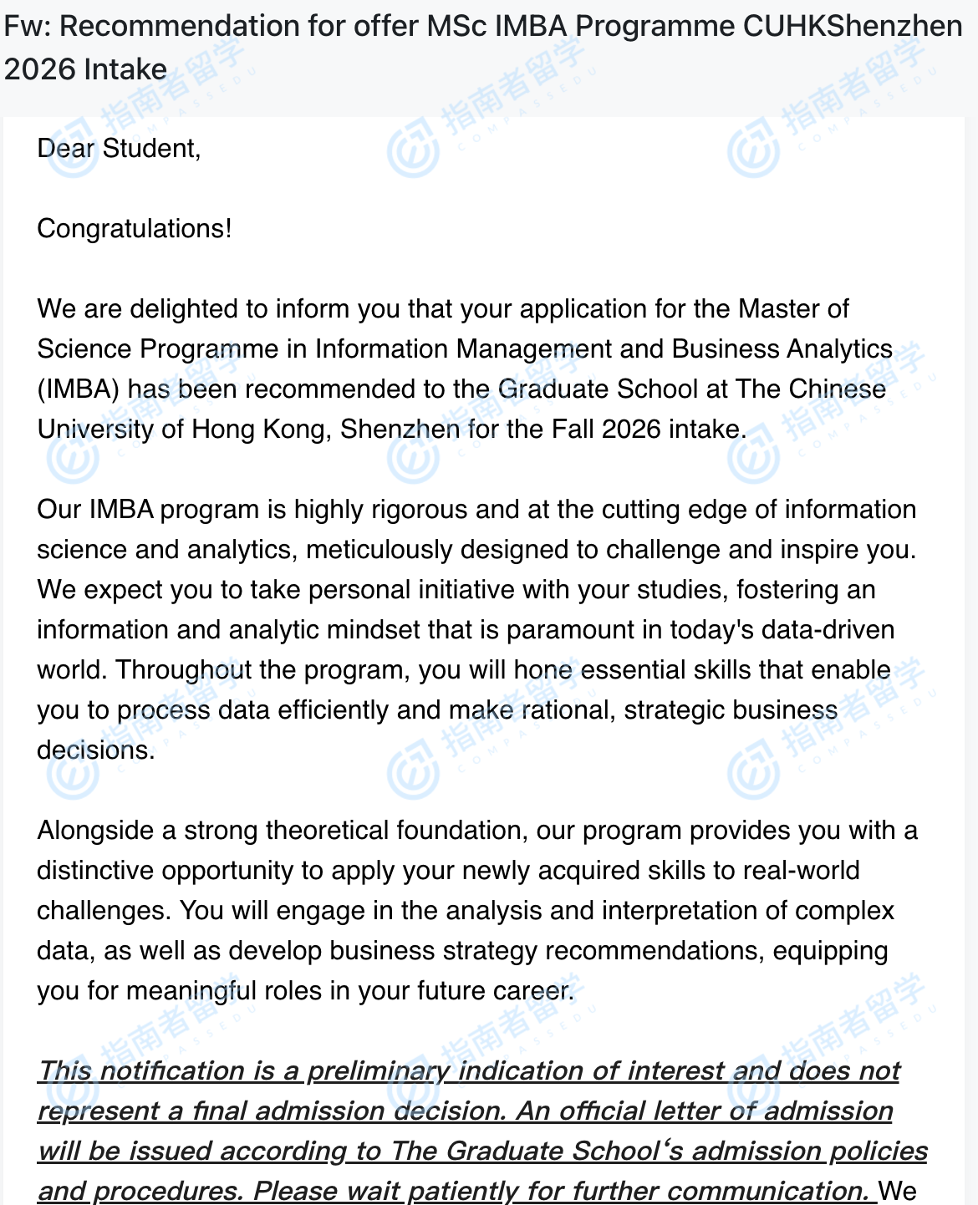Viewport: 978px width, 1205px height.
Task: Click the line starting 'science and analytics, meticulously'
Action: (x=476, y=550)
